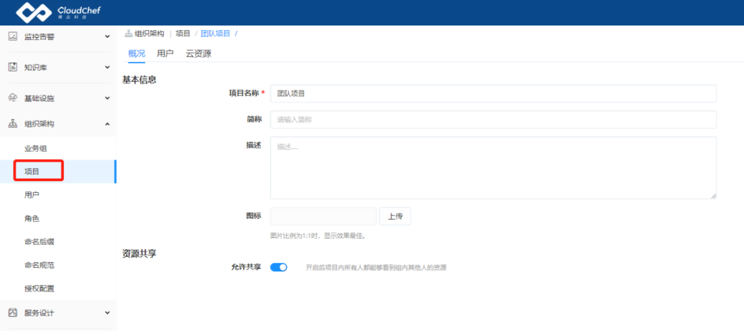
Task: Click the 知识库 book icon
Action: [x=13, y=67]
